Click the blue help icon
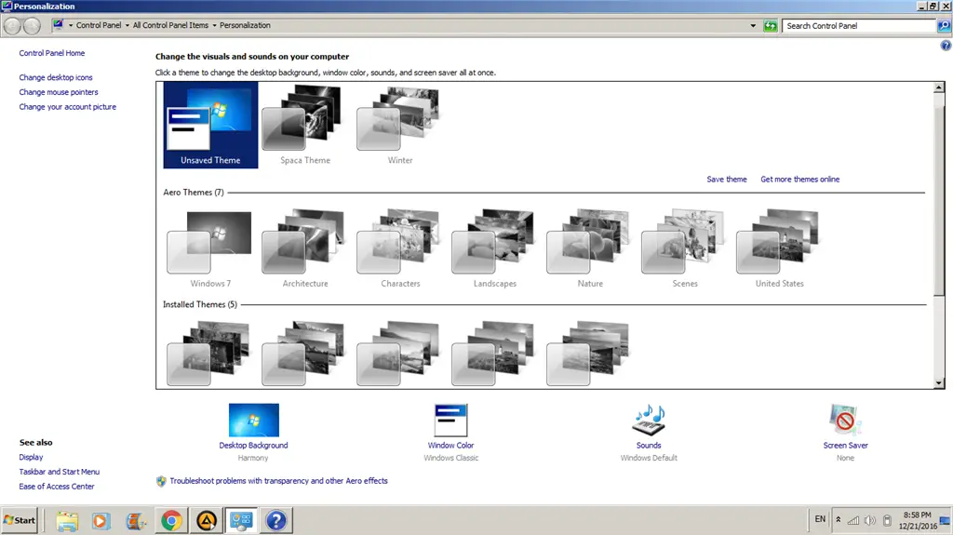953x535 pixels. click(946, 46)
